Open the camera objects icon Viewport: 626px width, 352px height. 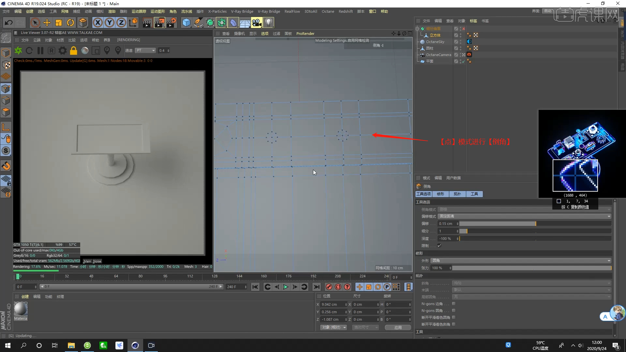pyautogui.click(x=257, y=22)
